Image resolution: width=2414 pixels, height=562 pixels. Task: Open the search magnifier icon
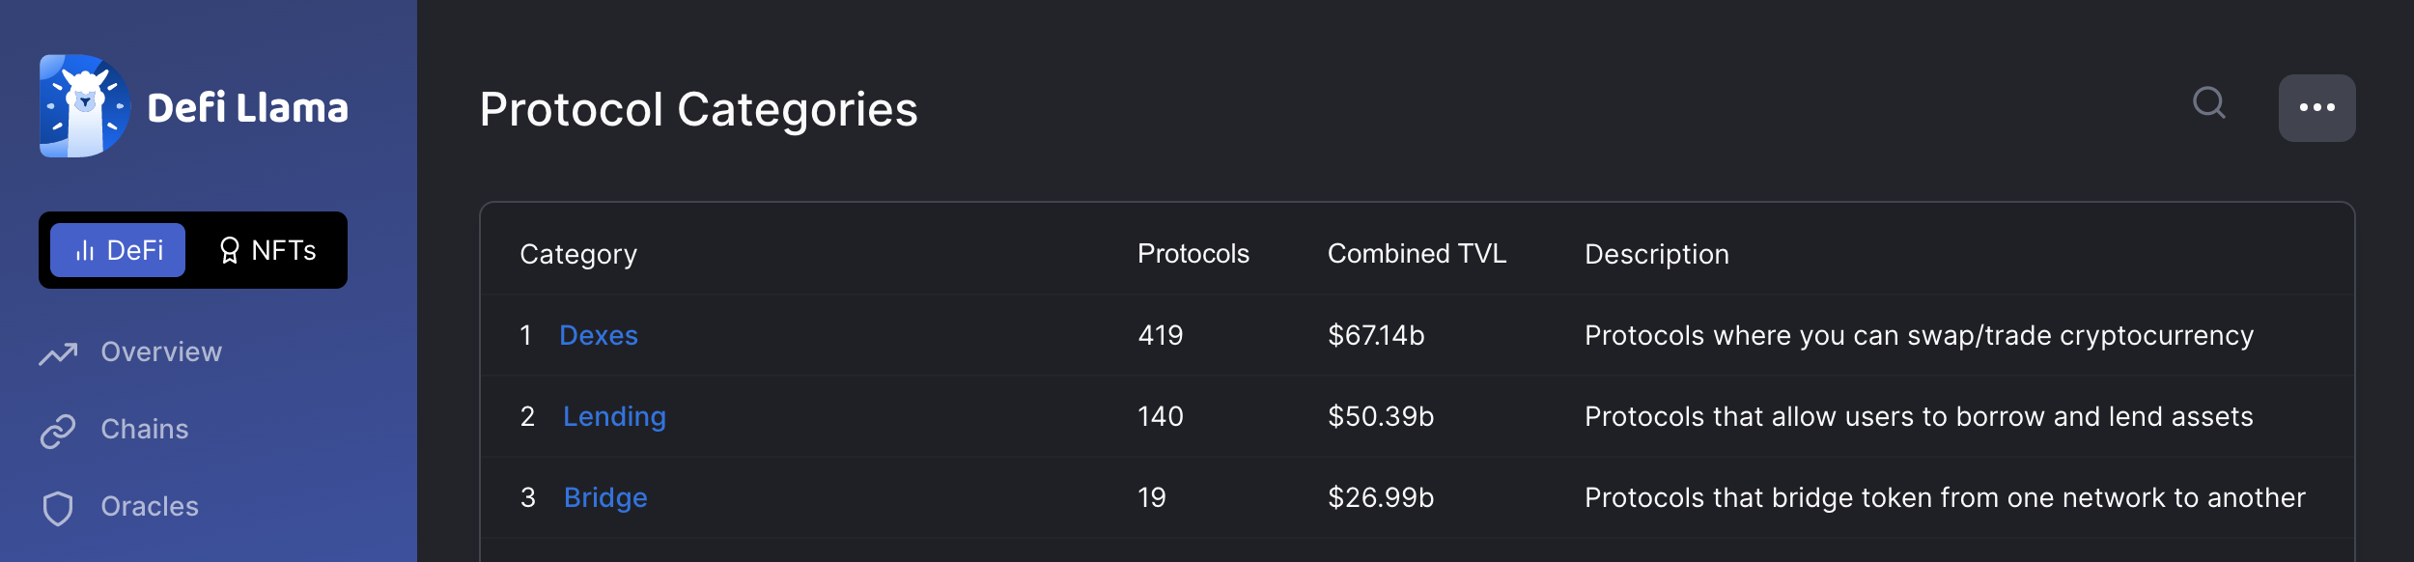click(x=2209, y=103)
